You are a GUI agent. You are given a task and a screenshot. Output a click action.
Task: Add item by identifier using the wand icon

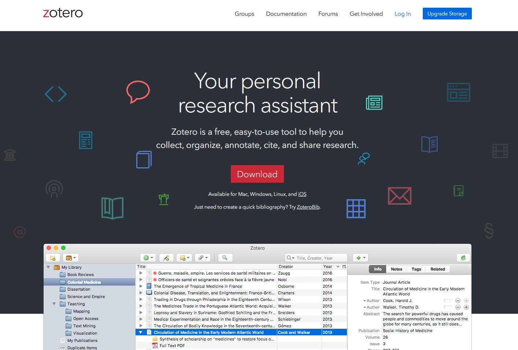pyautogui.click(x=166, y=257)
